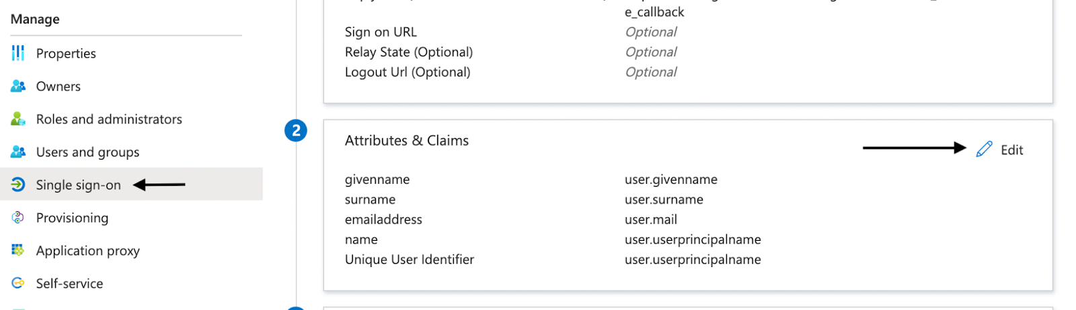Open Self-service settings
The height and width of the screenshot is (310, 1076).
click(x=69, y=284)
